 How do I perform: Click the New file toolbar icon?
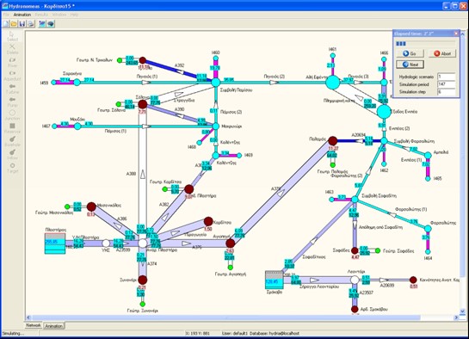coord(6,23)
